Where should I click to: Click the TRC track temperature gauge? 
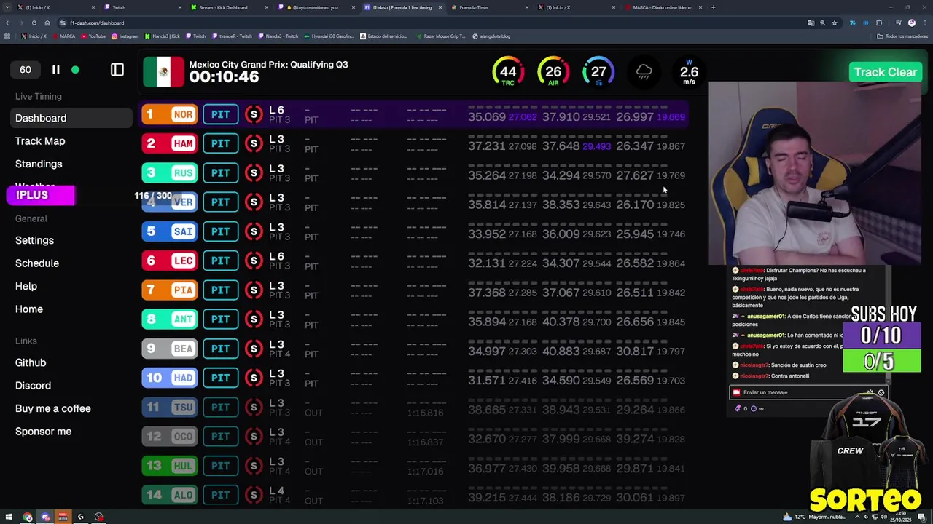pyautogui.click(x=508, y=72)
